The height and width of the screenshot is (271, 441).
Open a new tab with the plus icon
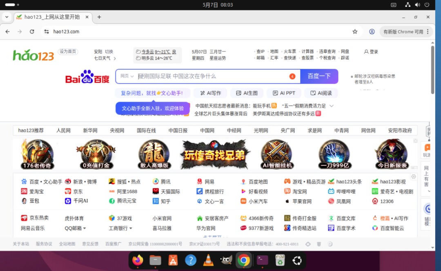(99, 17)
